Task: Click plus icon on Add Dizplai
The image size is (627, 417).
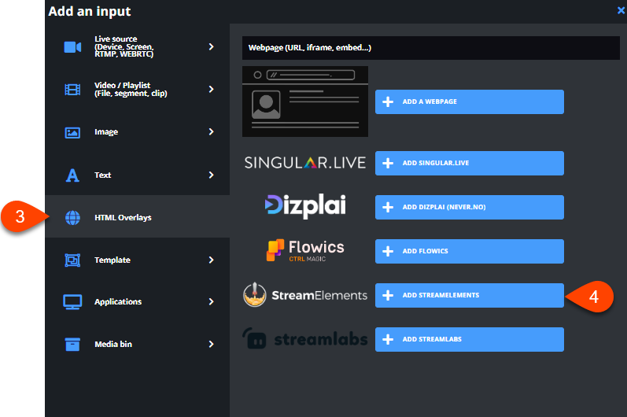Action: pyautogui.click(x=388, y=207)
